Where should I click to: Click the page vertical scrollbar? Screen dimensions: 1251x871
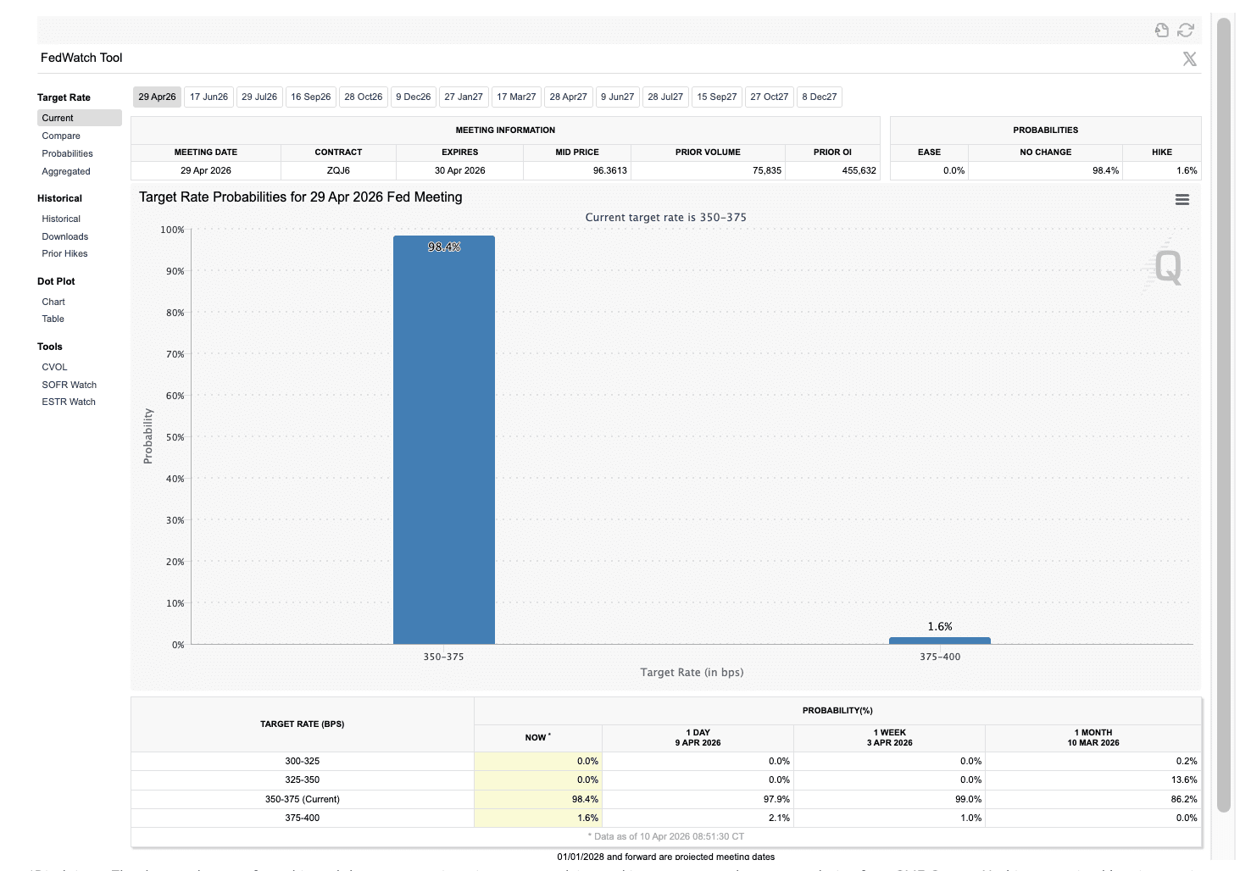[x=1223, y=415]
